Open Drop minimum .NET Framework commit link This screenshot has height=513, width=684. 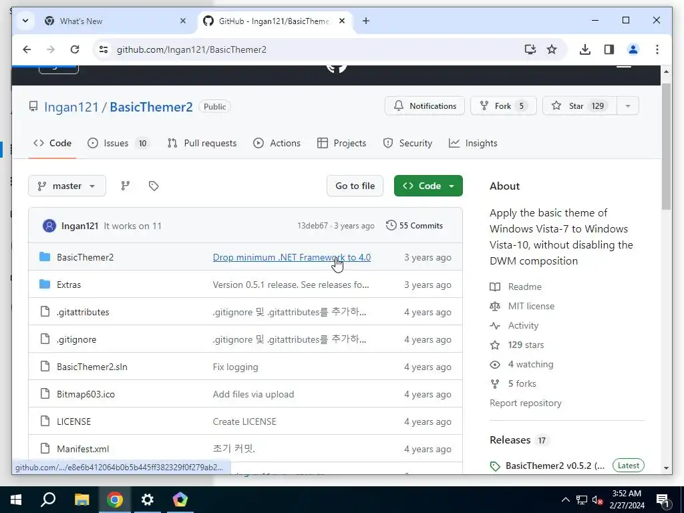coord(292,257)
